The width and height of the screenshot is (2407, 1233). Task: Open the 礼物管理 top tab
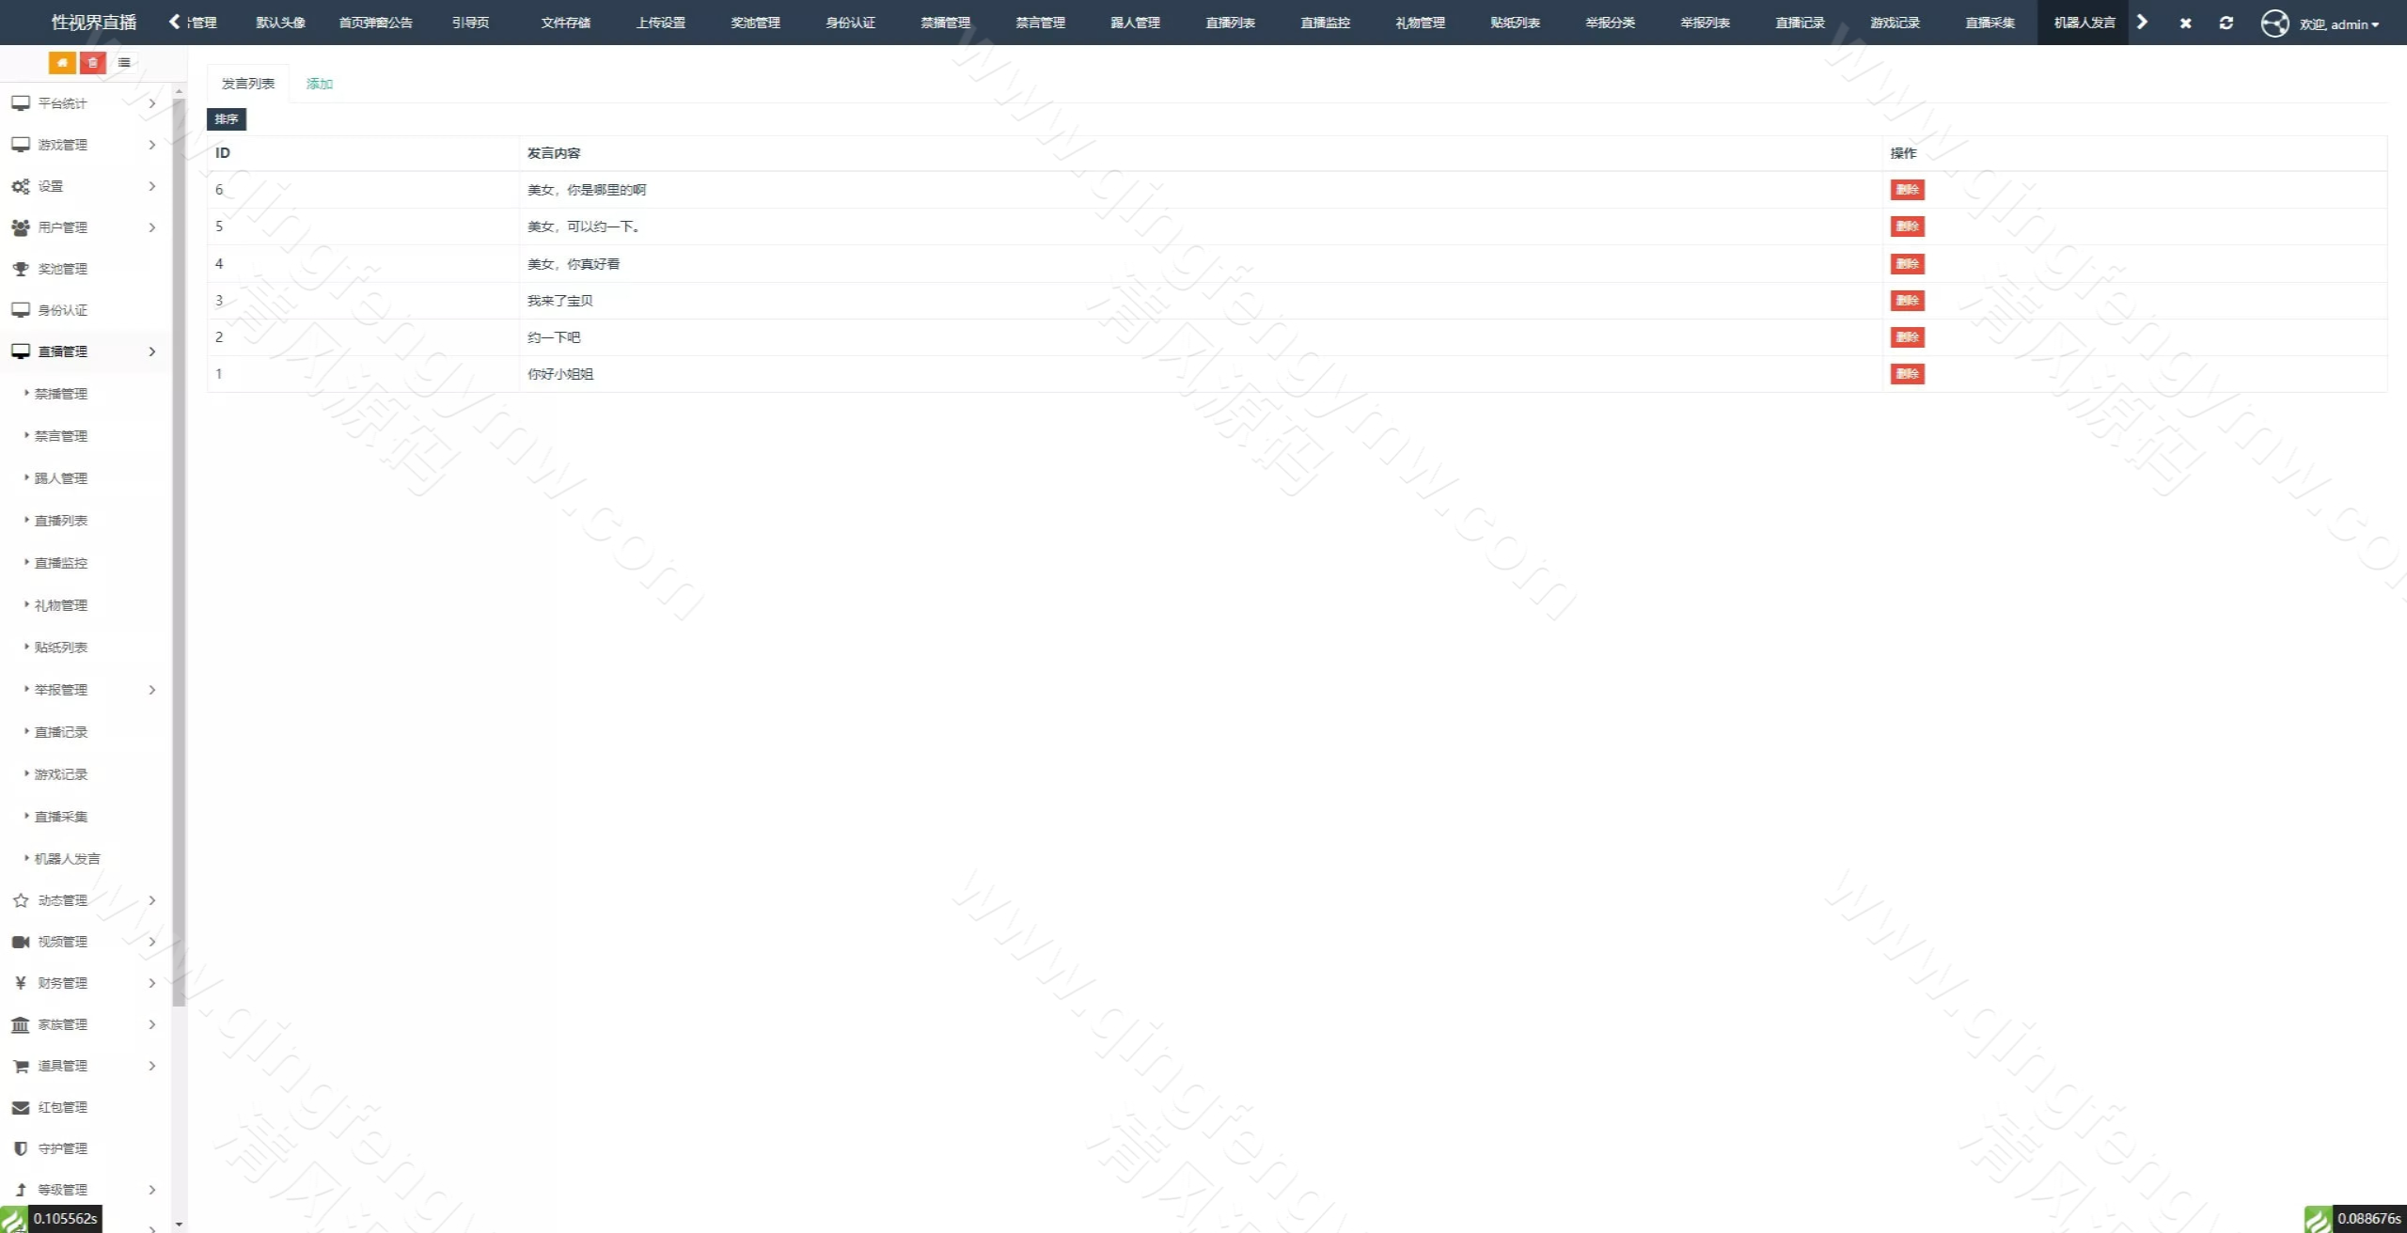pos(1420,23)
